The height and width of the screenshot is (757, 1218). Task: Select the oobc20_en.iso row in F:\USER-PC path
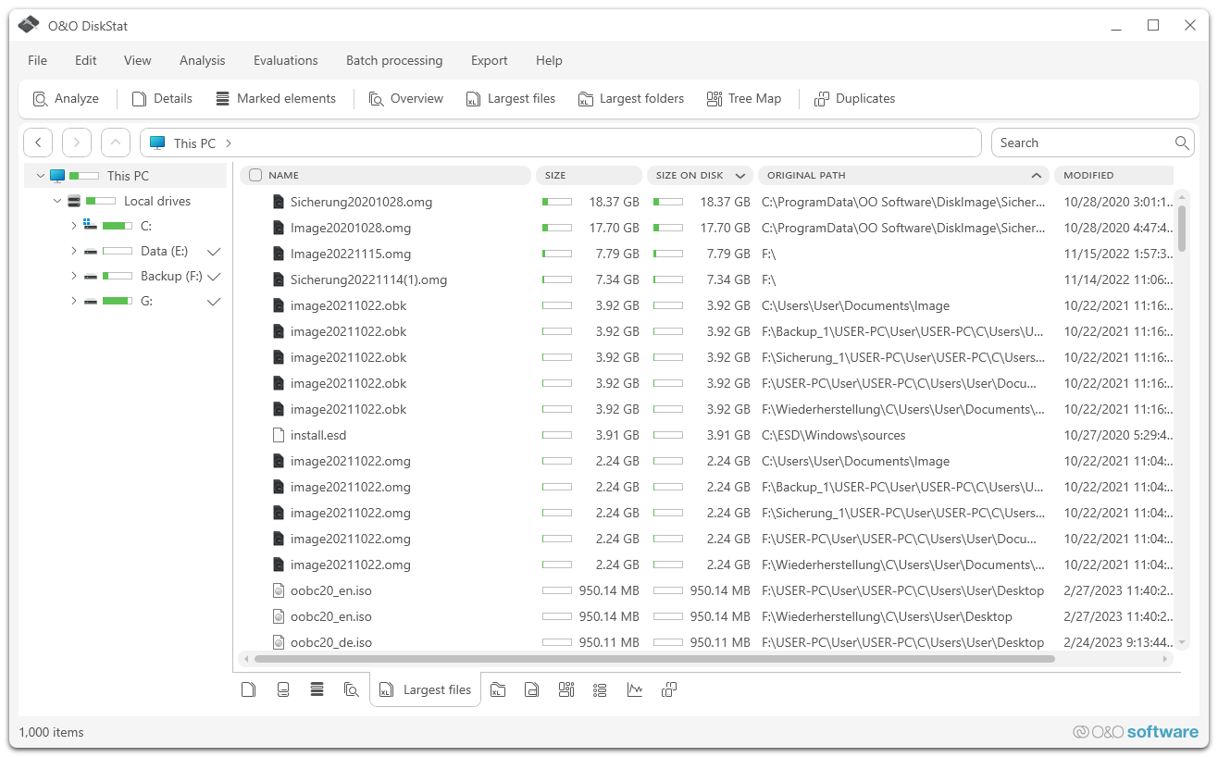coord(706,590)
